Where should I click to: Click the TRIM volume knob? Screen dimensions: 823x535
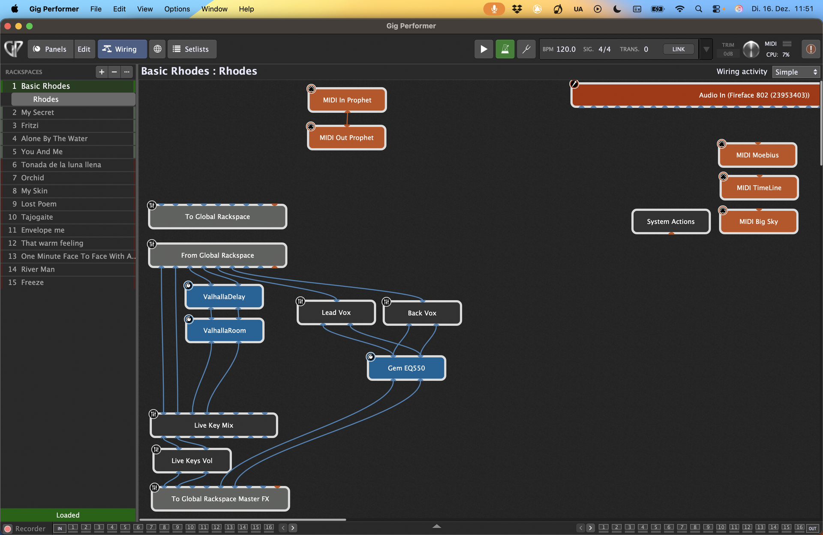click(751, 49)
